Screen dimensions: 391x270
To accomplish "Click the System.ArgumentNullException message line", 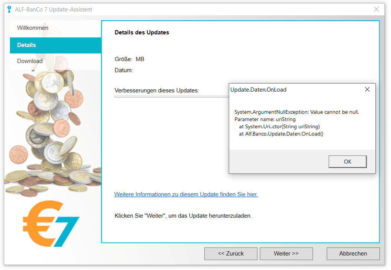I will point(297,112).
